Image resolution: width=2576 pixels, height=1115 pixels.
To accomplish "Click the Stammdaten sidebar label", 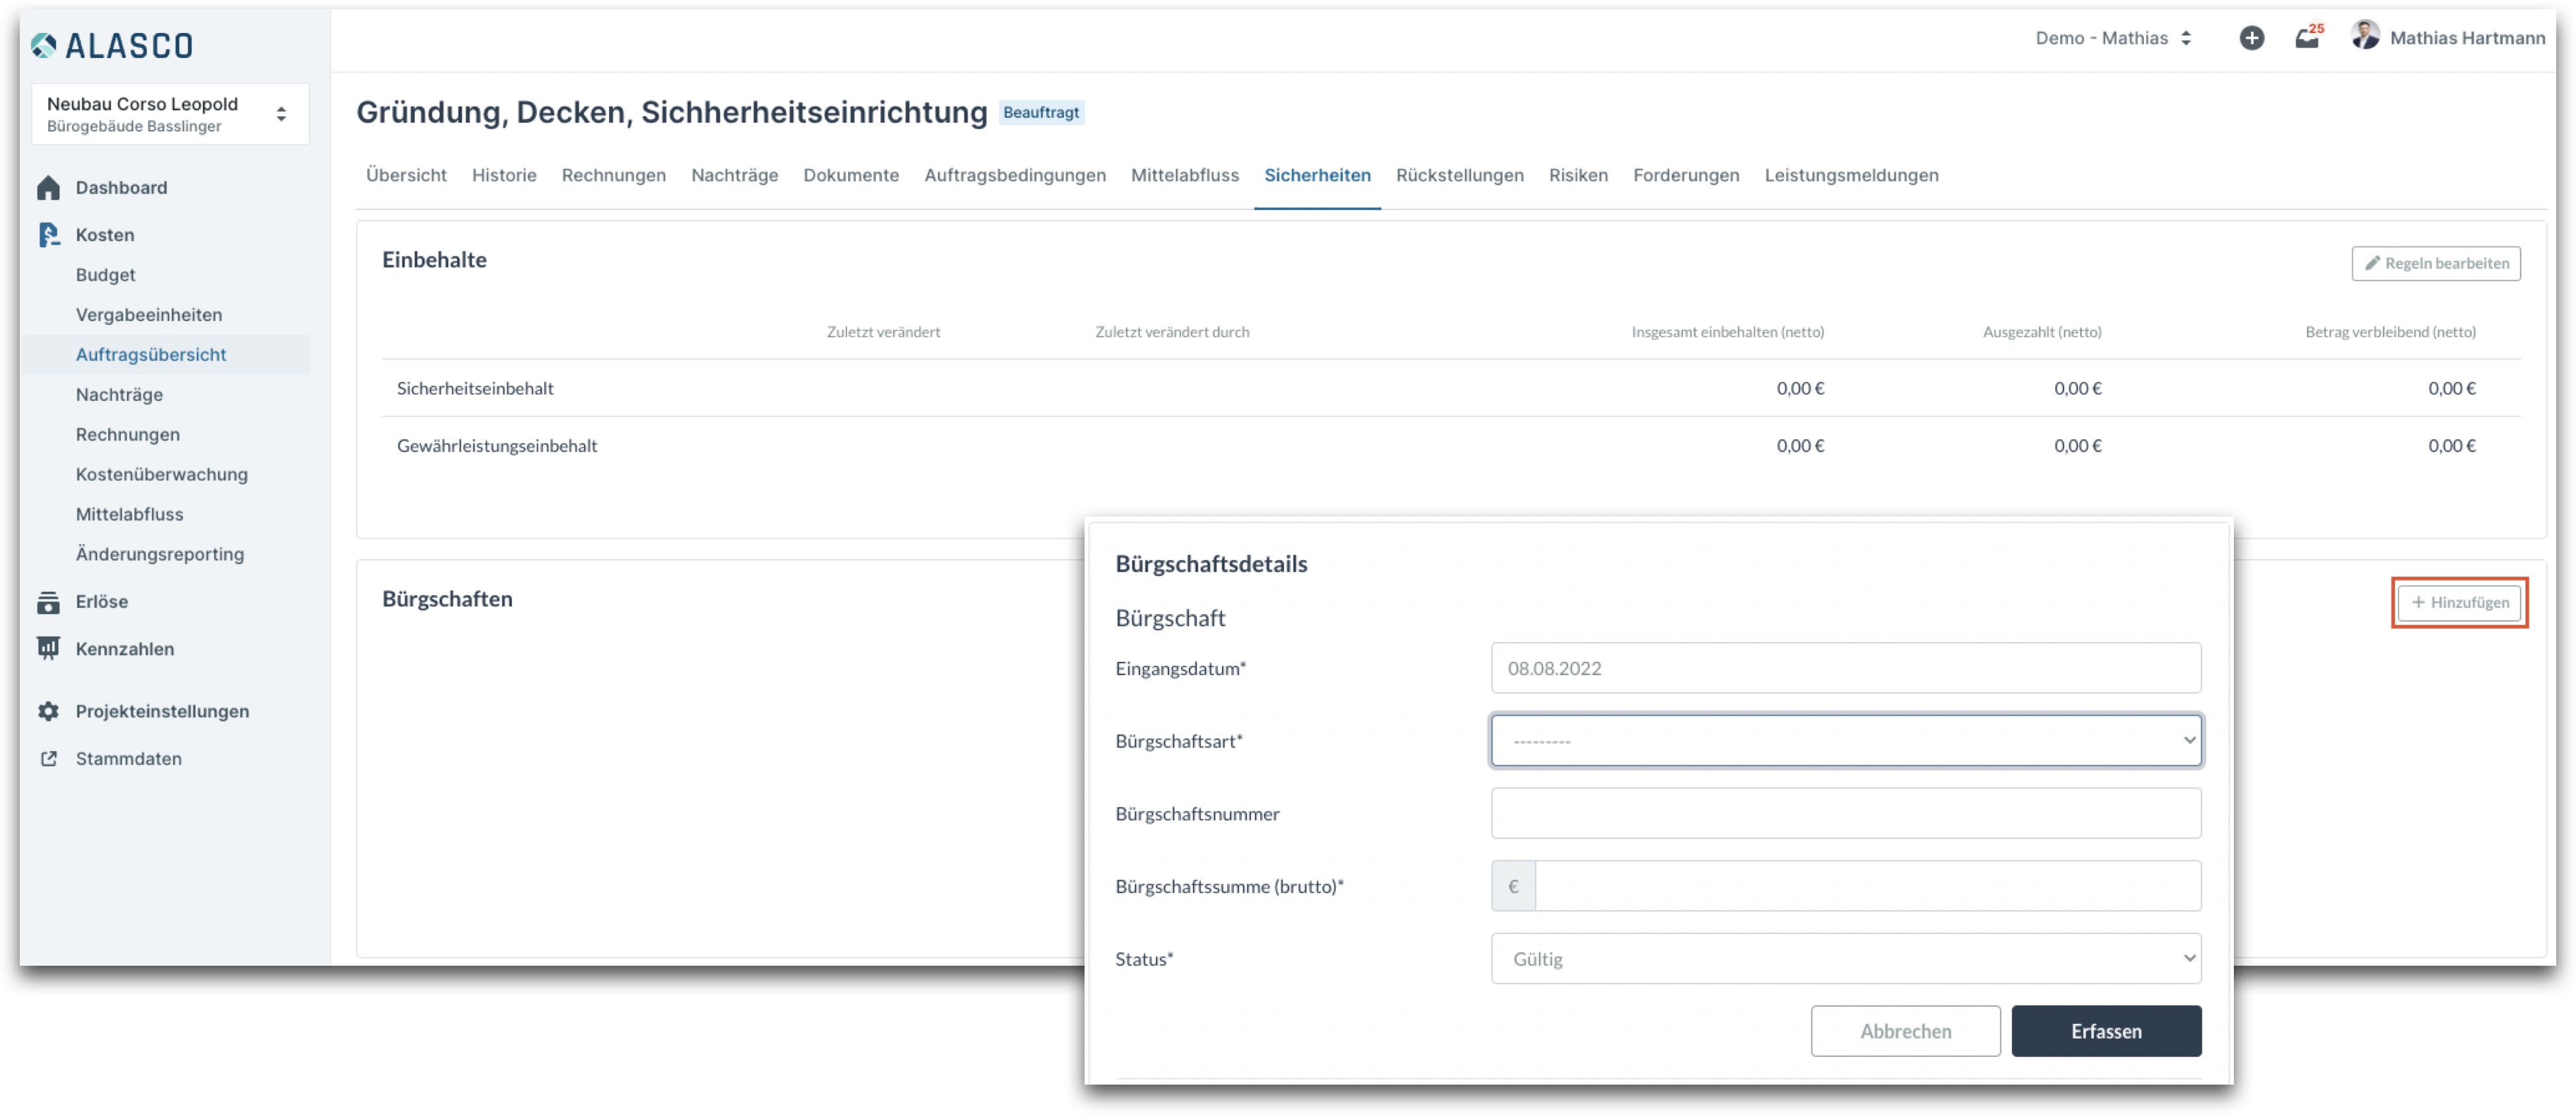I will click(x=129, y=758).
